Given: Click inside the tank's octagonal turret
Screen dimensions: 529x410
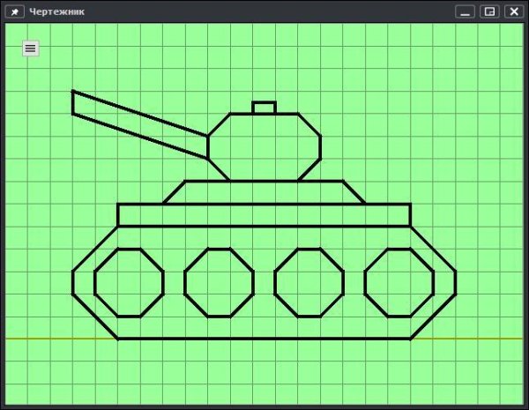Looking at the screenshot, I should 264,147.
